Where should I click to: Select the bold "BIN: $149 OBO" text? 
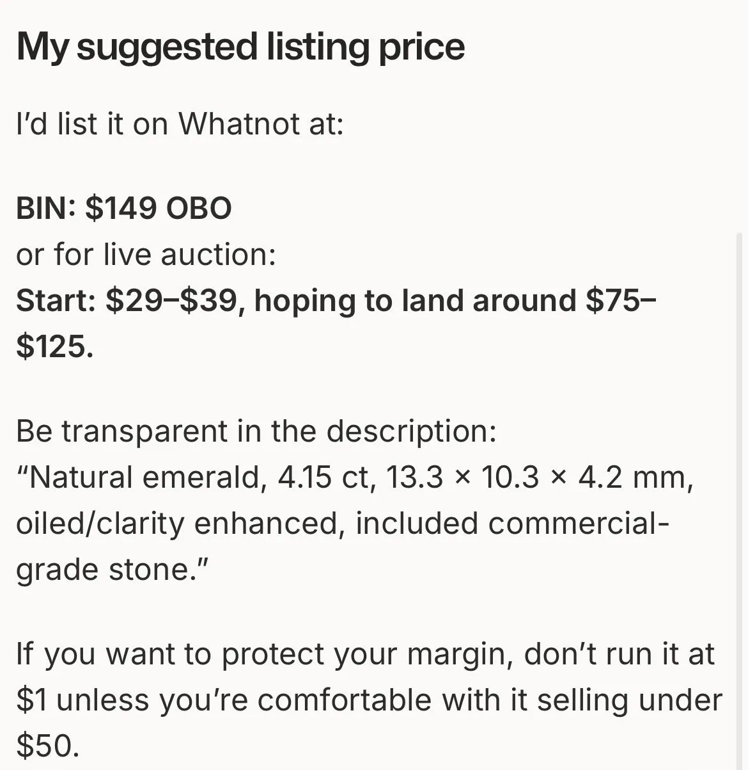point(124,209)
